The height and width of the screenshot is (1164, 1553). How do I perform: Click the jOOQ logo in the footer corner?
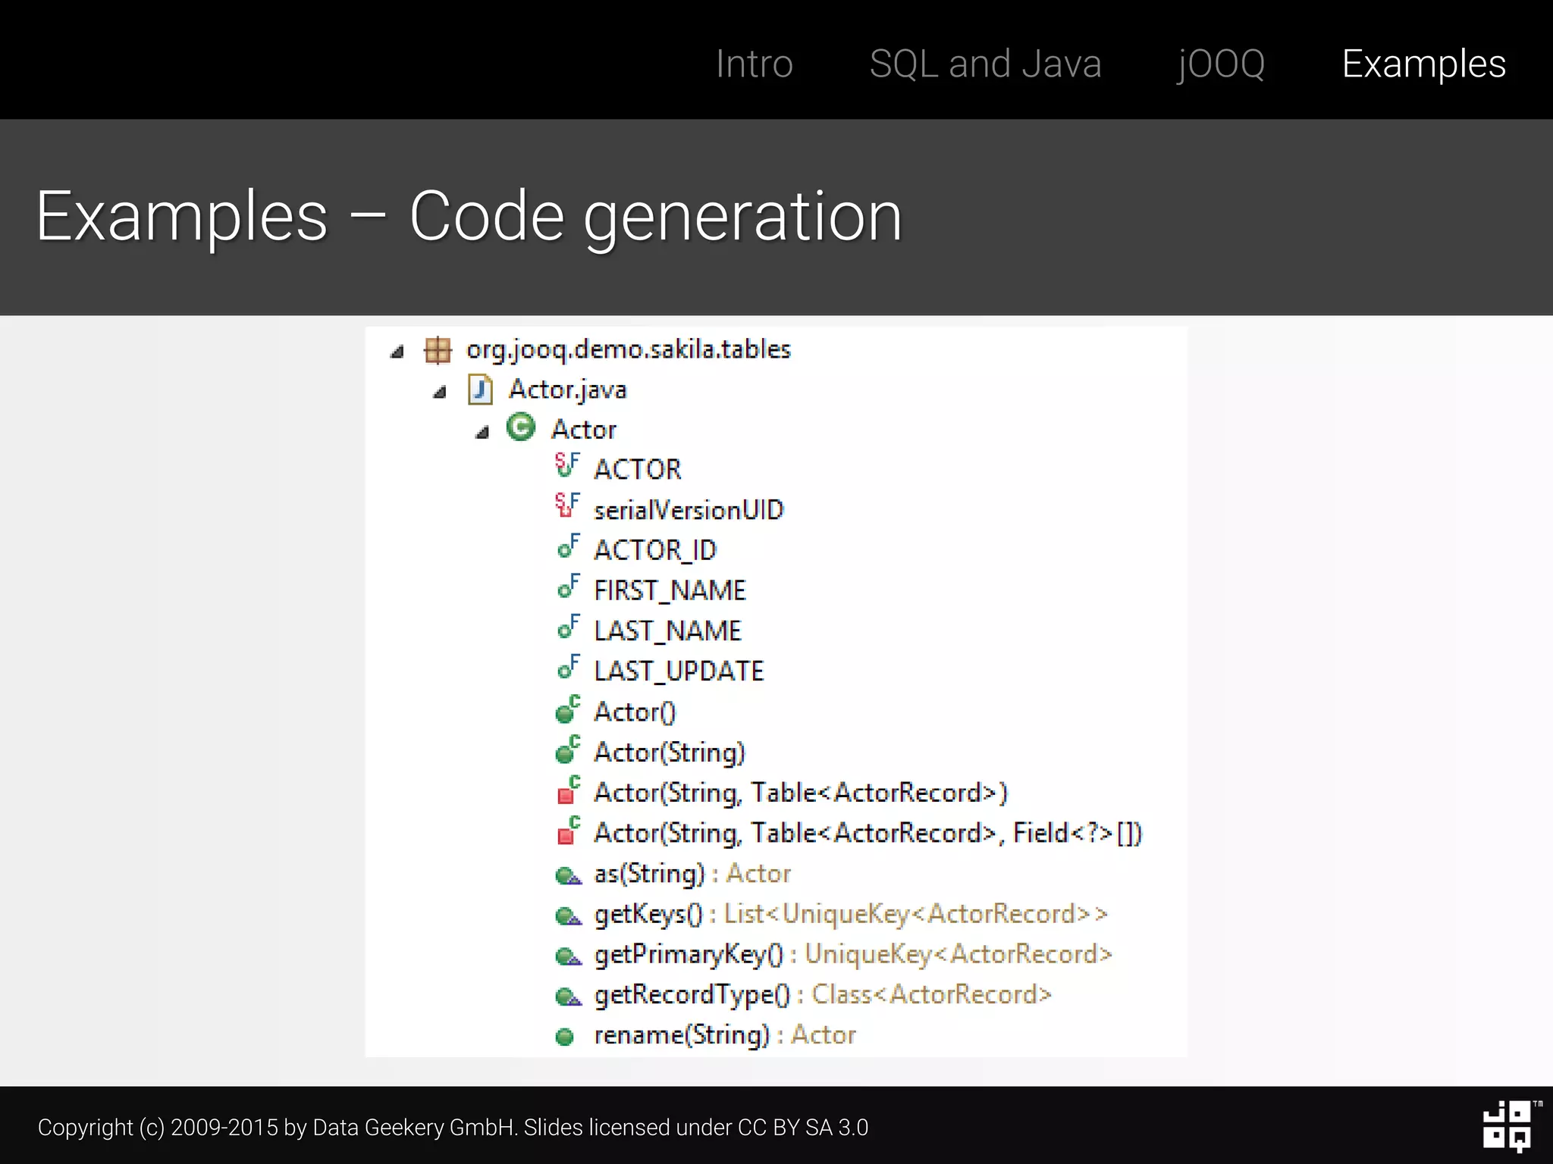click(1507, 1126)
